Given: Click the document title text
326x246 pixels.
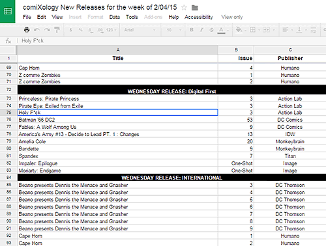Looking at the screenshot, I should (x=100, y=7).
